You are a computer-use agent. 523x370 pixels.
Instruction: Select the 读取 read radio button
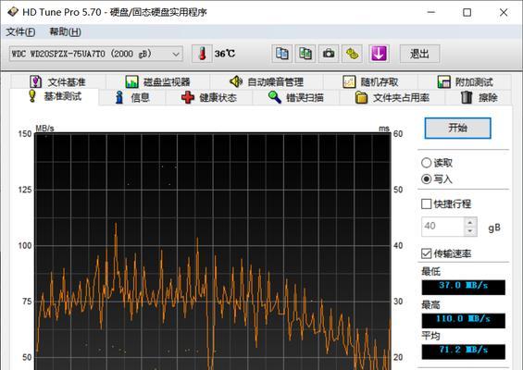point(427,163)
